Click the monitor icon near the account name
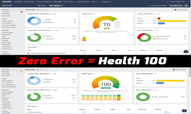This screenshot has width=191, height=114. pos(167,2)
